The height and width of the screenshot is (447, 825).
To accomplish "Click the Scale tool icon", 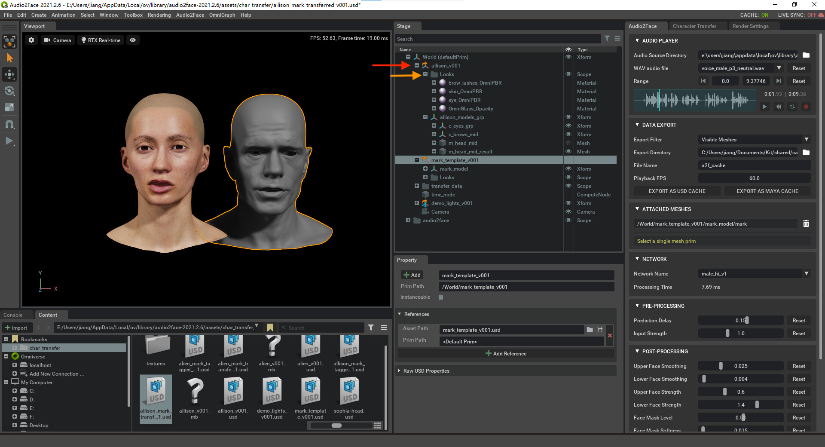I will coord(9,107).
